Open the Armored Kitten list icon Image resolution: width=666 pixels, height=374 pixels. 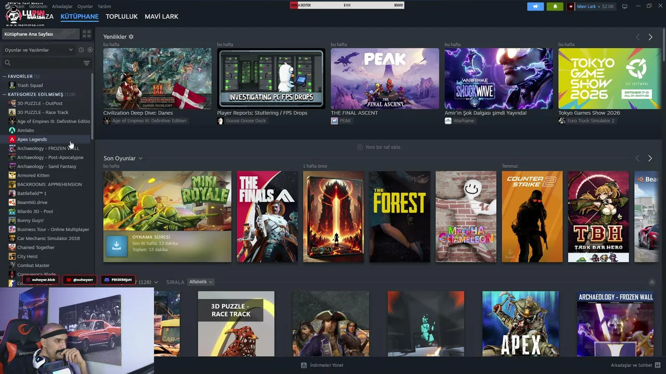coord(12,176)
